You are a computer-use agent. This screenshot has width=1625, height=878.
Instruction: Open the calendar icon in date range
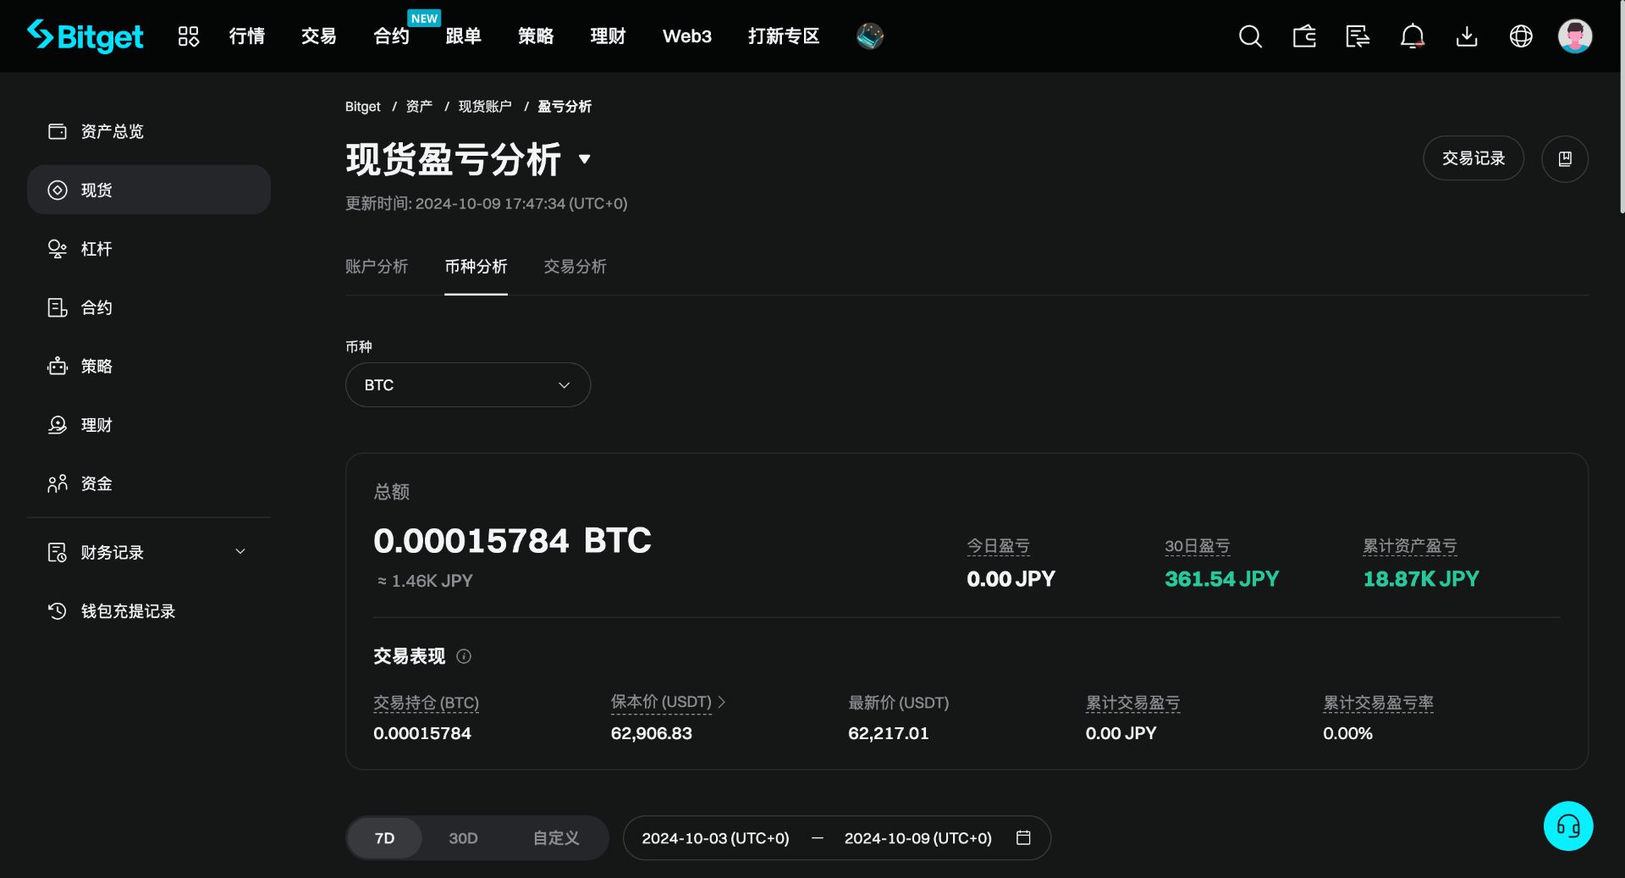coord(1023,837)
